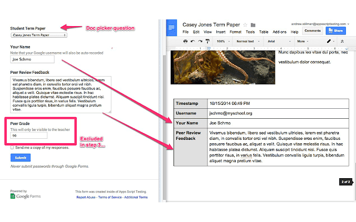Viewport: 356px width, 222px height.
Task: Star the Casey Jones Term Paper document
Action: (245, 24)
